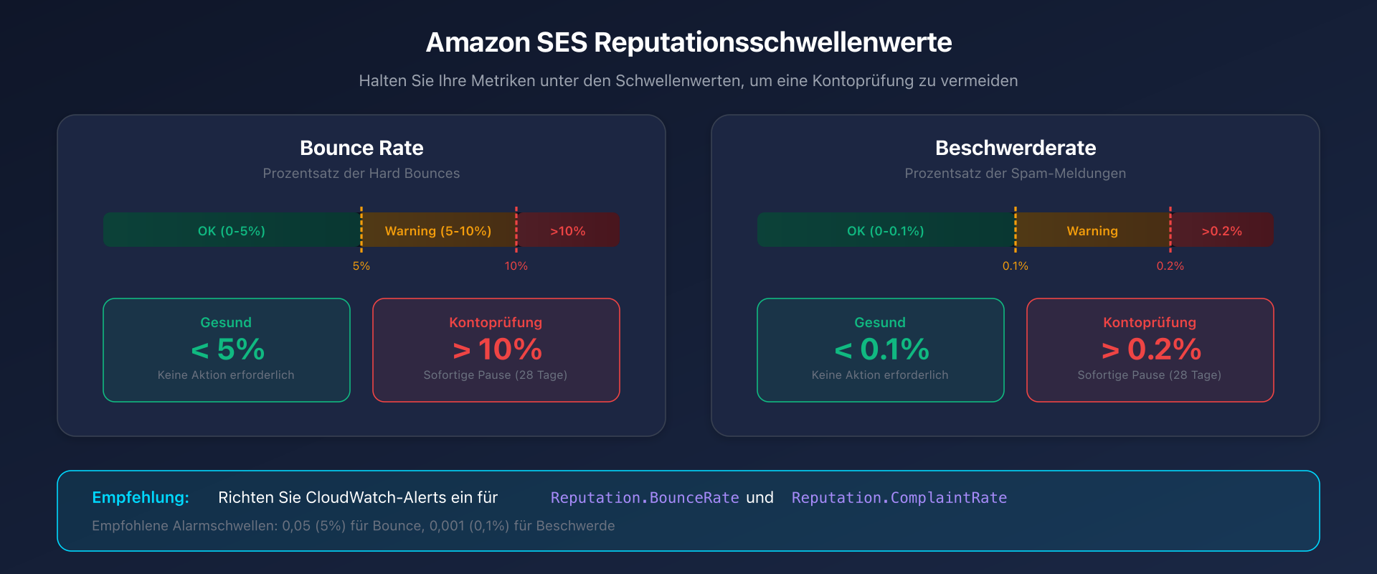Open the Reputation.ComplaintRate metric link
1377x574 pixels.
tap(899, 498)
